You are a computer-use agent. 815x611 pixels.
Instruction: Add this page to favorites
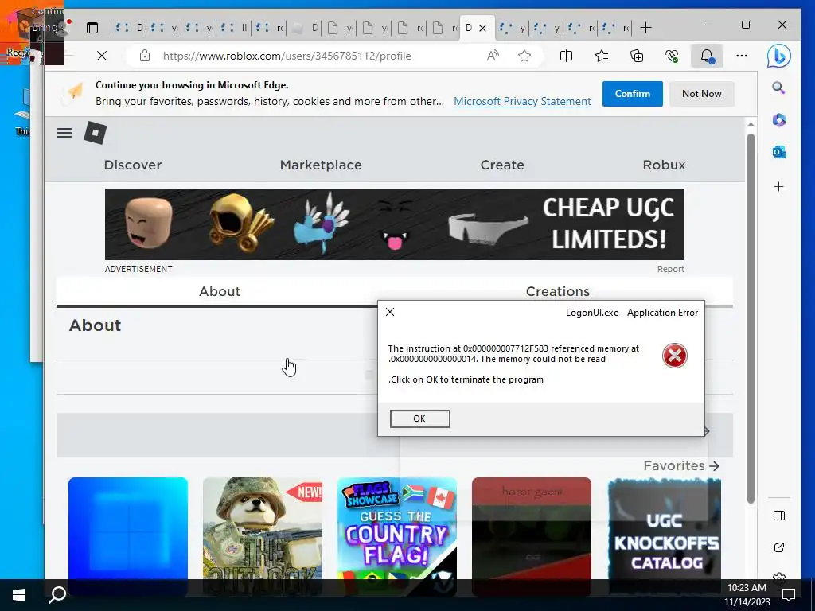coord(524,56)
